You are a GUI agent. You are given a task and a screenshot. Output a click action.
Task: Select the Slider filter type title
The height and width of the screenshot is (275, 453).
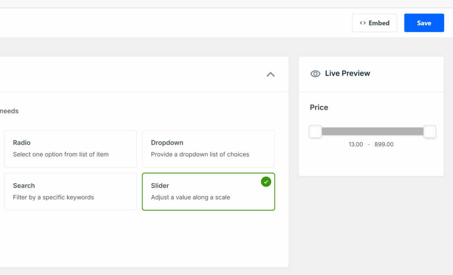160,186
